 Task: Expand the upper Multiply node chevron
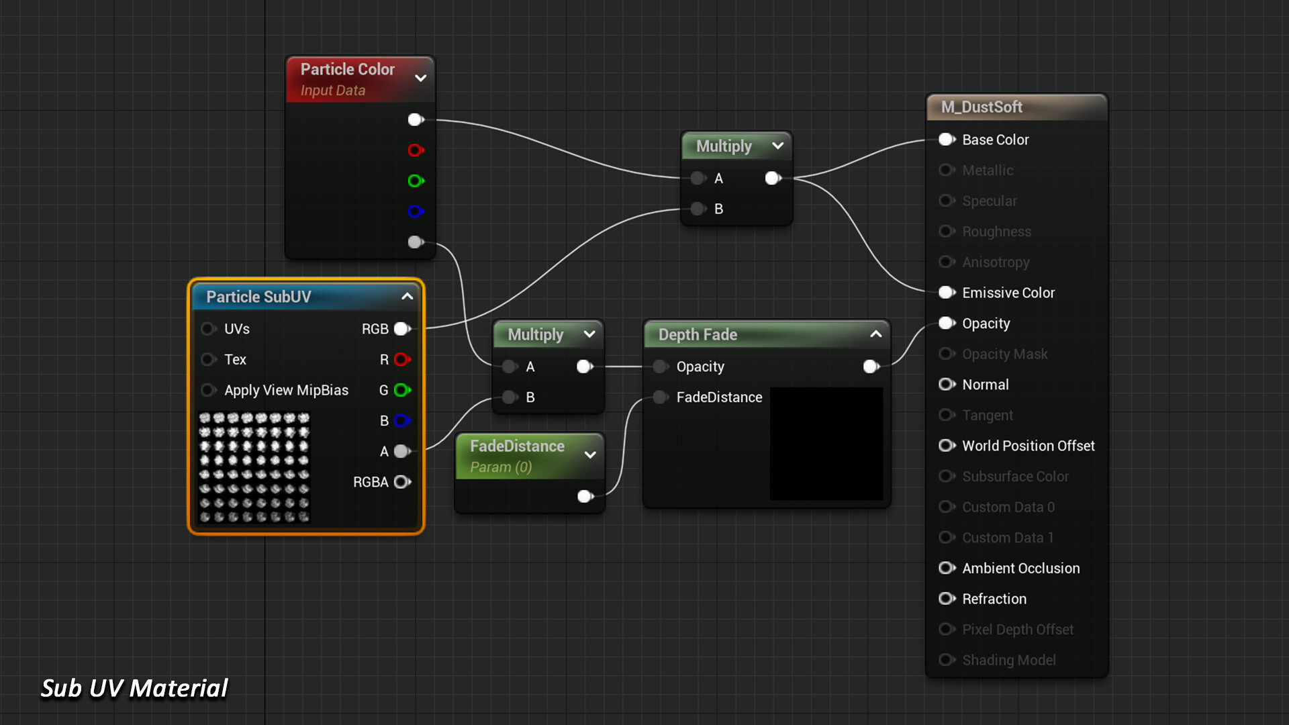tap(778, 146)
